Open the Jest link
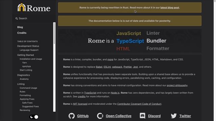 coord(135,67)
